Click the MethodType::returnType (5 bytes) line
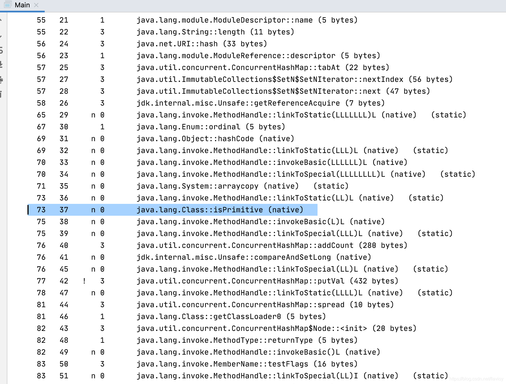Viewport: 506px width, 384px height. click(247, 340)
